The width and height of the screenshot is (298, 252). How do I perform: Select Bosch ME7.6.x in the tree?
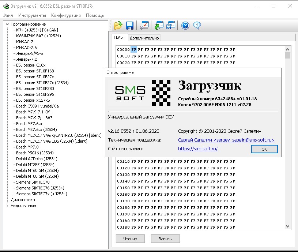point(29,124)
